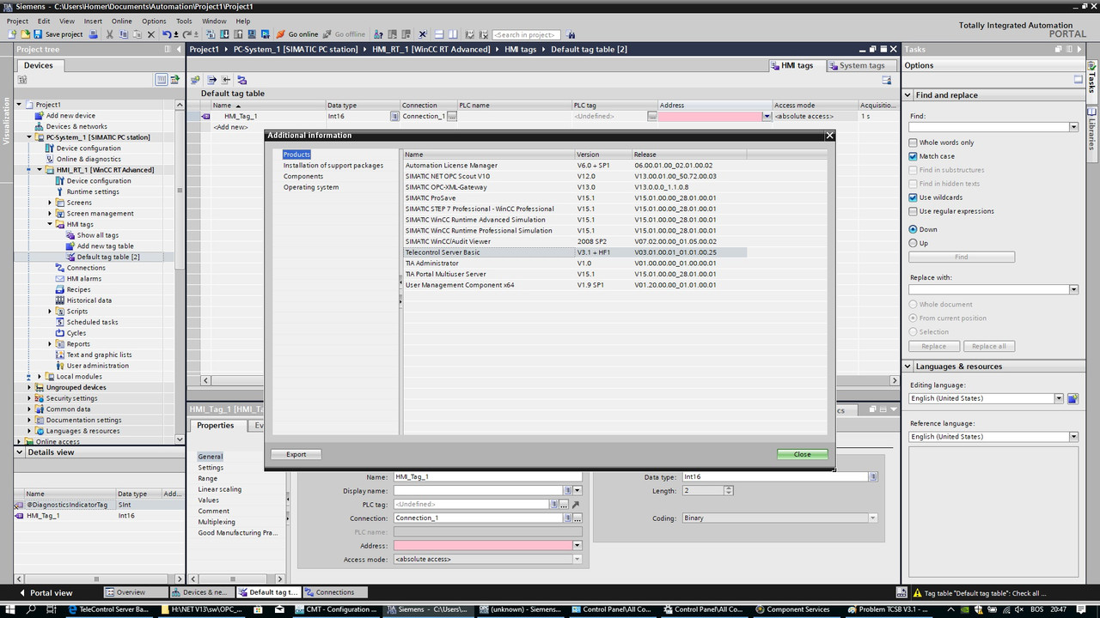The width and height of the screenshot is (1100, 618).
Task: Click the Cut scissors toolbar icon
Action: point(110,34)
